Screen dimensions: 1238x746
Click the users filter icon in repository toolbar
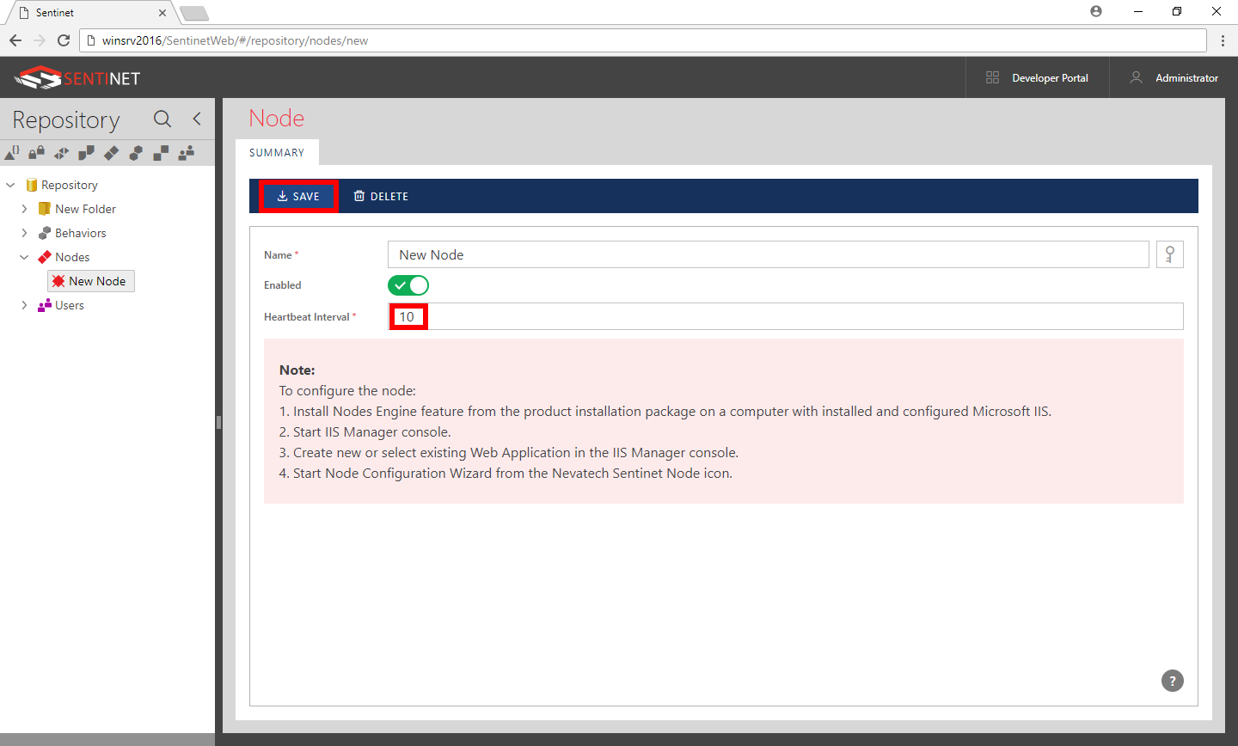click(186, 153)
